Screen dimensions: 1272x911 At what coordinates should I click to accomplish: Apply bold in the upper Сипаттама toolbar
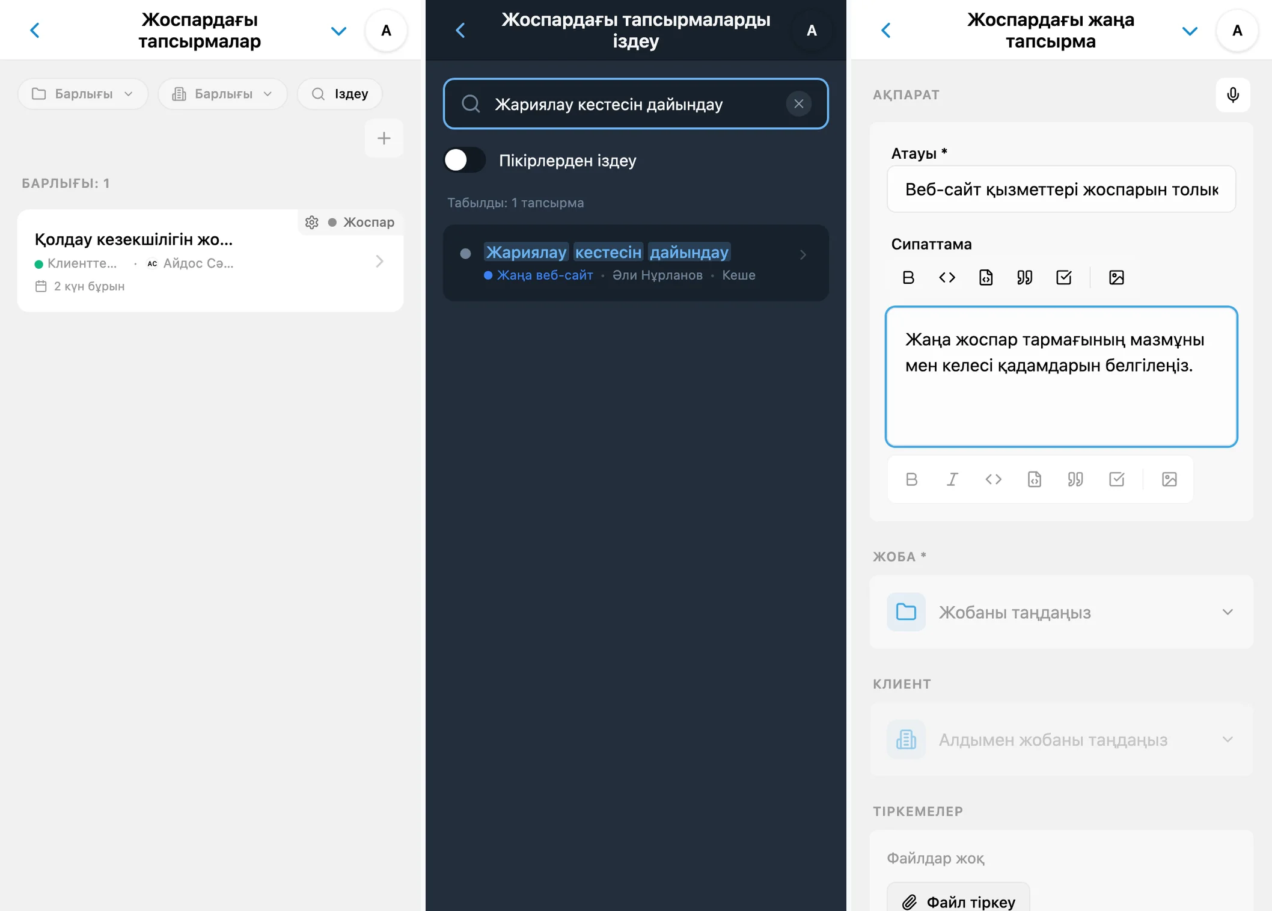click(x=908, y=277)
